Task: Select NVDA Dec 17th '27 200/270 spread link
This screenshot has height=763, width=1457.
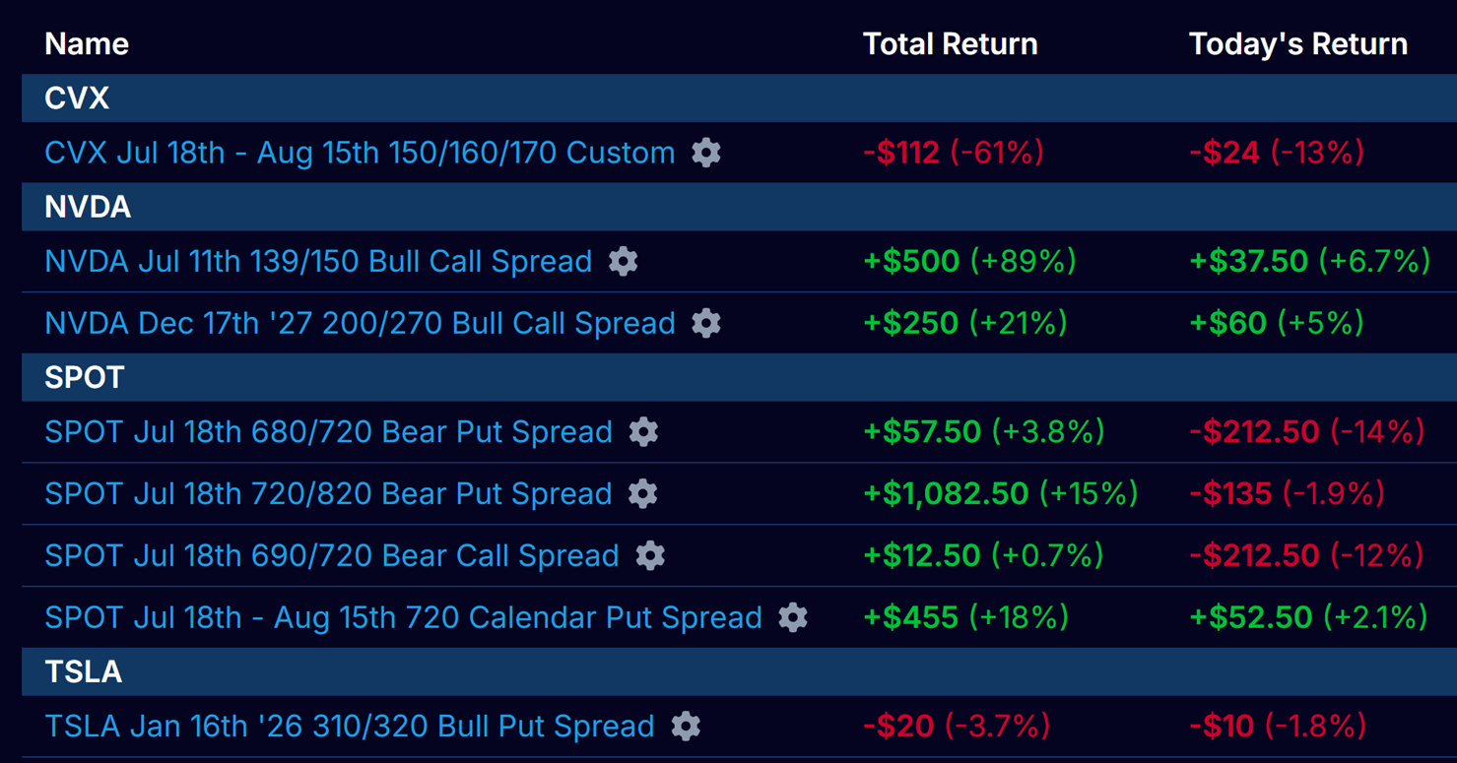Action: coord(360,323)
